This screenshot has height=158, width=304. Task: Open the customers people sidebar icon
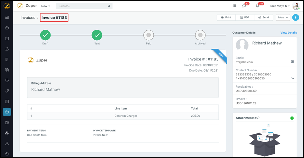[x=7, y=49]
